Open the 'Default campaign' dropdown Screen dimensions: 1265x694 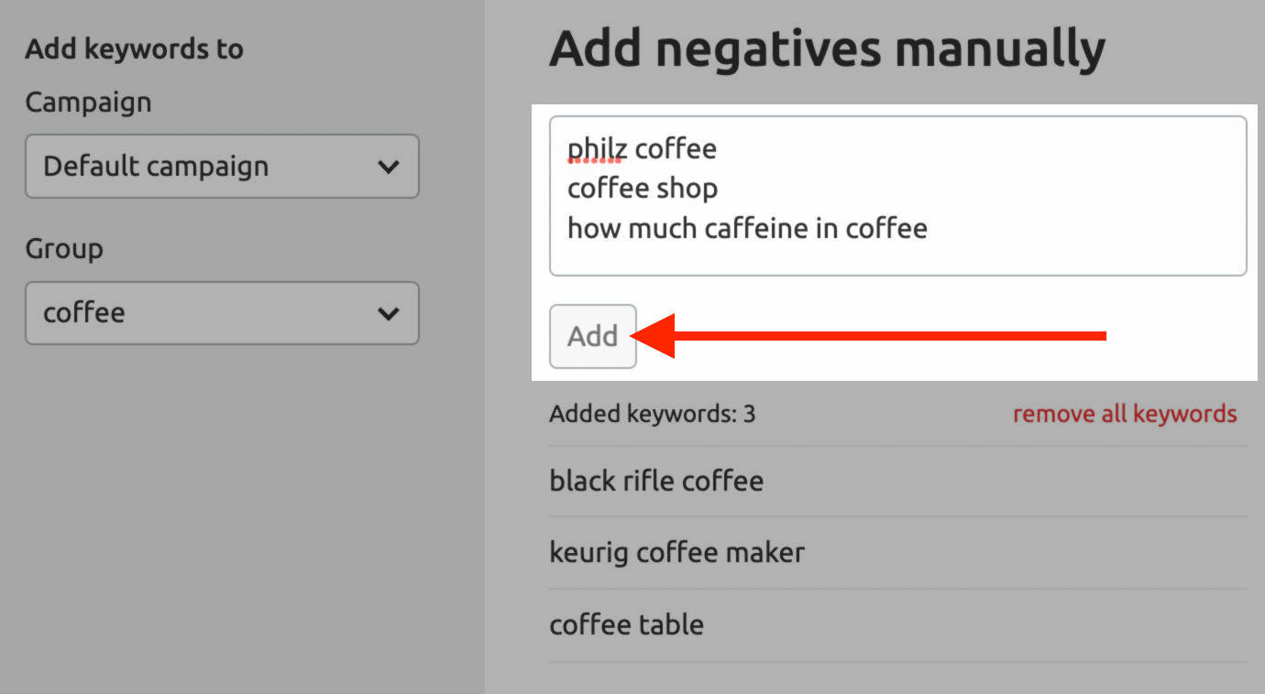pyautogui.click(x=222, y=167)
